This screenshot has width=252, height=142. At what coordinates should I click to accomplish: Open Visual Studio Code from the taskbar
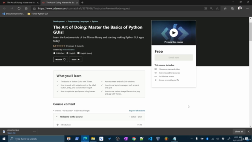pyautogui.click(x=150, y=139)
